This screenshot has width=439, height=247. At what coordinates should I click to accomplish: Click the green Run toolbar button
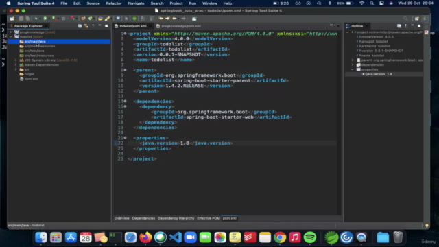point(45,19)
